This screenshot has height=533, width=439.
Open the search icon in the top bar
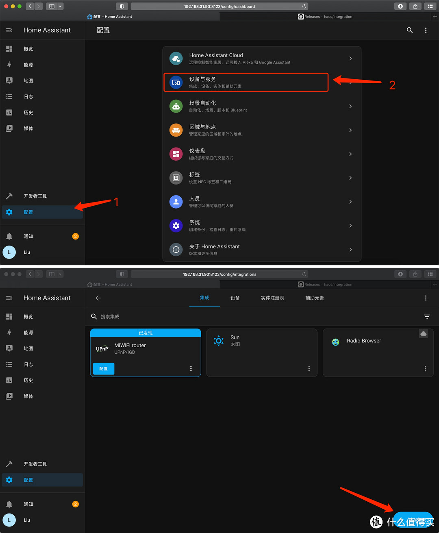click(409, 30)
